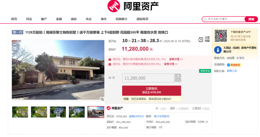Click the 联系 phone button
Viewport: 260px width, 137px height.
click(240, 58)
